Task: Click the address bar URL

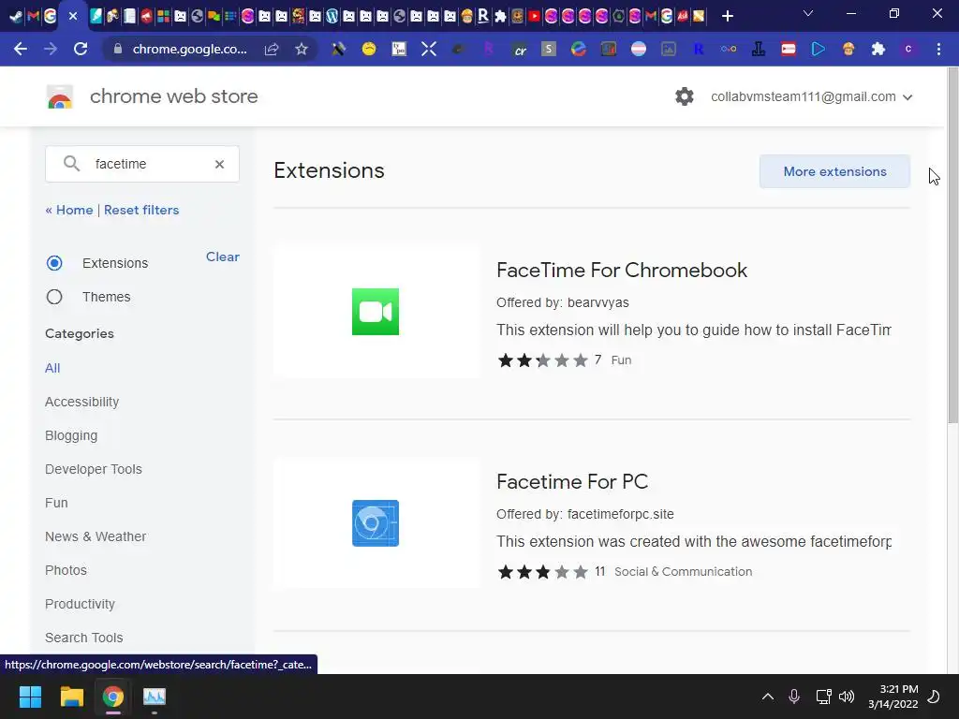Action: pos(189,49)
